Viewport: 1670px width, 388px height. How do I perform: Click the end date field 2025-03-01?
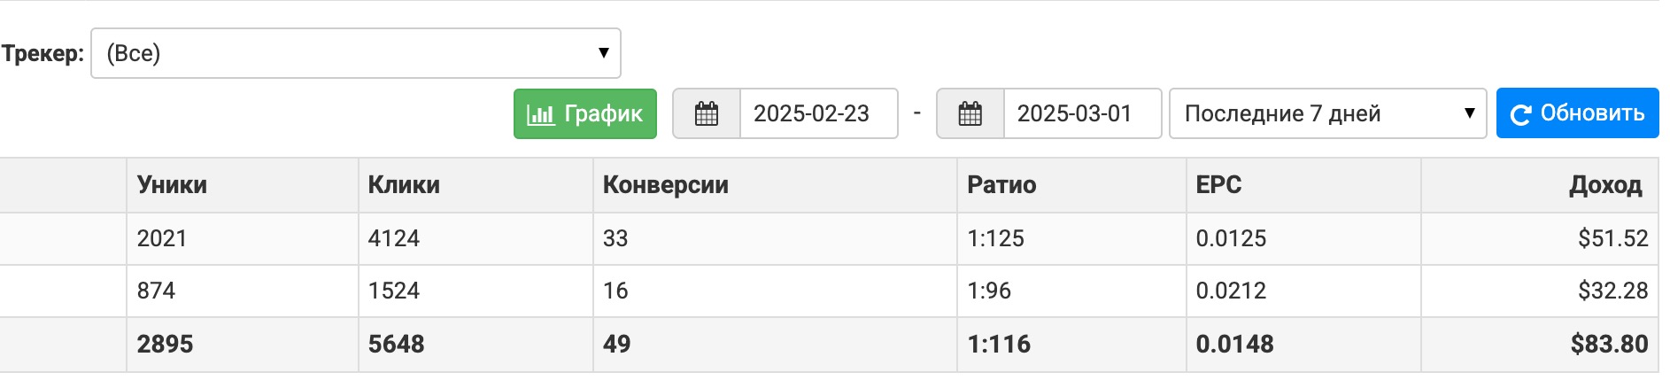1082,113
